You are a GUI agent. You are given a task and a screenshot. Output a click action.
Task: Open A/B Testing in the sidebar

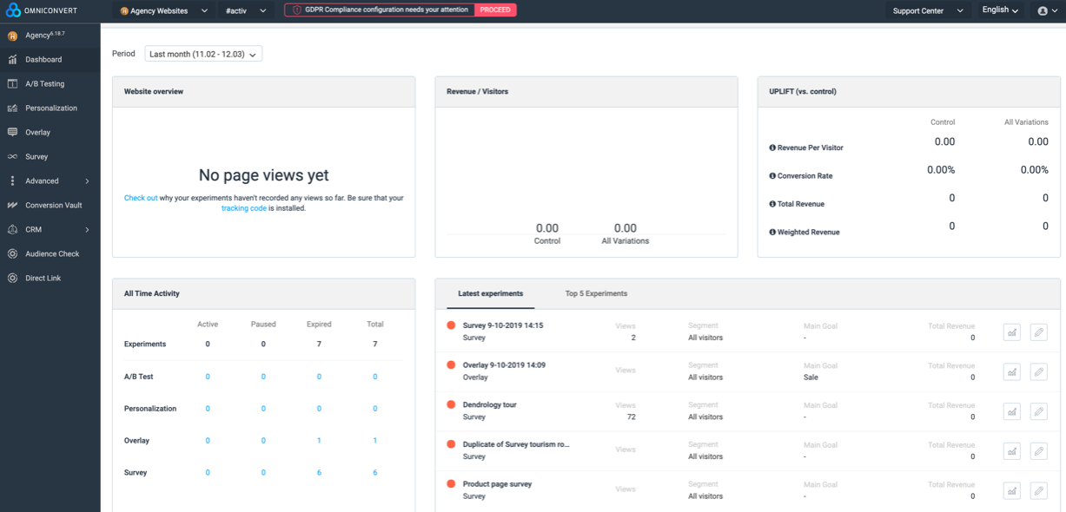click(44, 84)
